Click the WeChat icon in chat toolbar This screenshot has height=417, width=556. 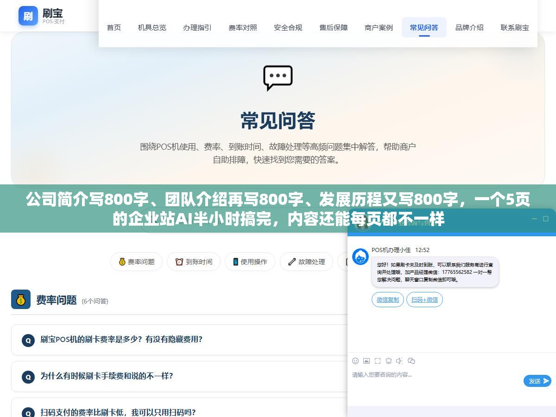411,361
